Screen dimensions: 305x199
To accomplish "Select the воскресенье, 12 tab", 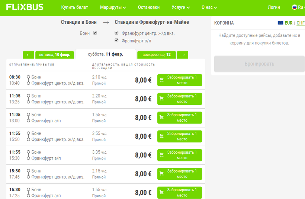I will (x=156, y=55).
